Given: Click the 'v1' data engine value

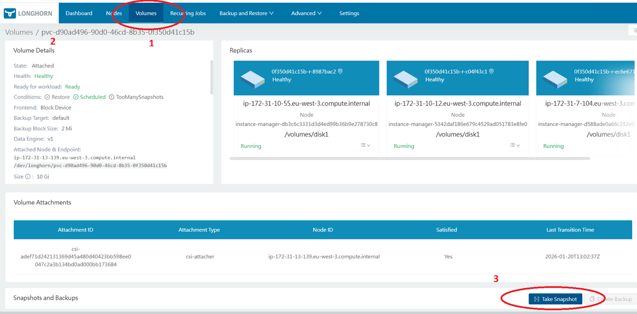Looking at the screenshot, I should pos(50,139).
